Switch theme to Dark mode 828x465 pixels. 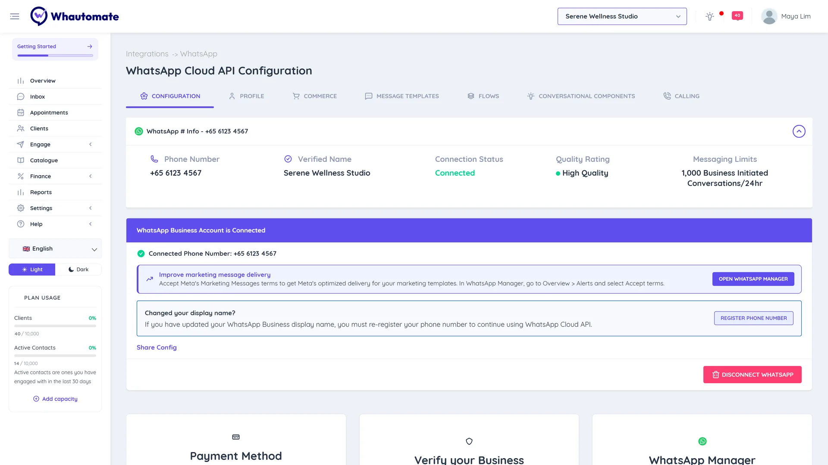78,270
